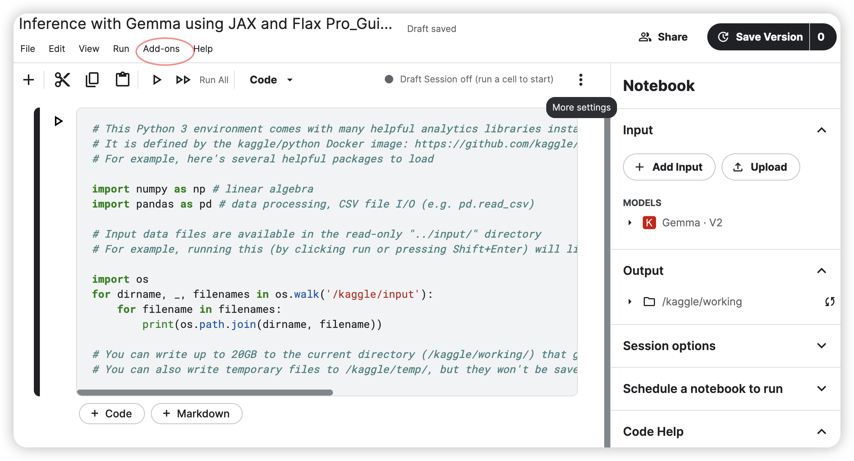
Task: Collapse the Input section
Action: tap(822, 130)
